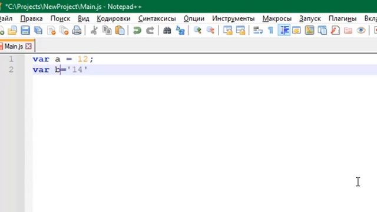The height and width of the screenshot is (212, 377).
Task: Paste from clipboard with the Paste icon
Action: [x=120, y=31]
